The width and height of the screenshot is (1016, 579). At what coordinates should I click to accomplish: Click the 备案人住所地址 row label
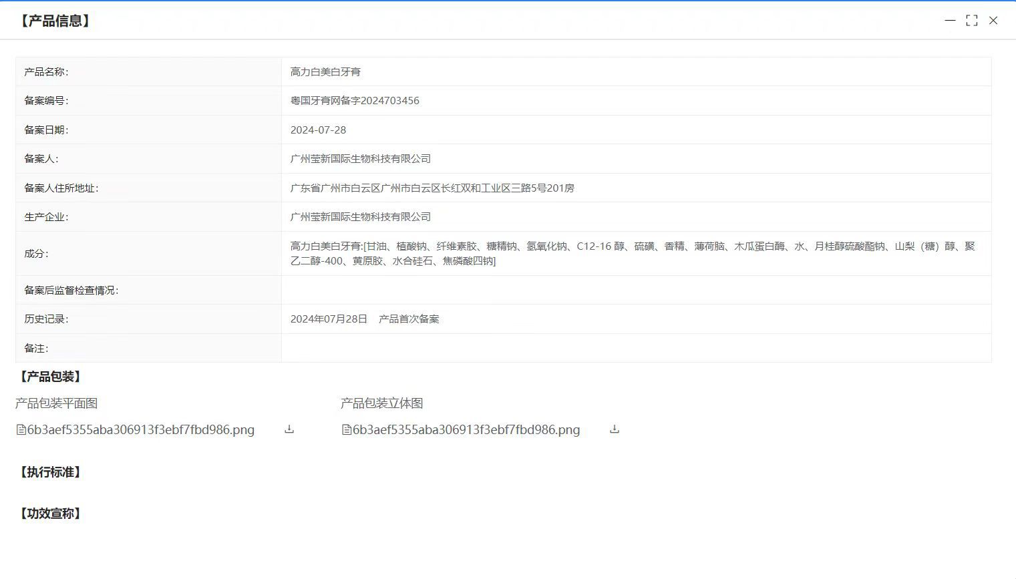pos(61,188)
